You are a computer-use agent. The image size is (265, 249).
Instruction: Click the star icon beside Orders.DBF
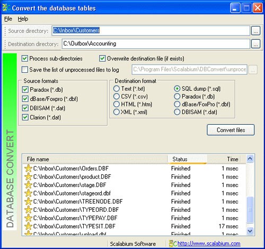28,168
